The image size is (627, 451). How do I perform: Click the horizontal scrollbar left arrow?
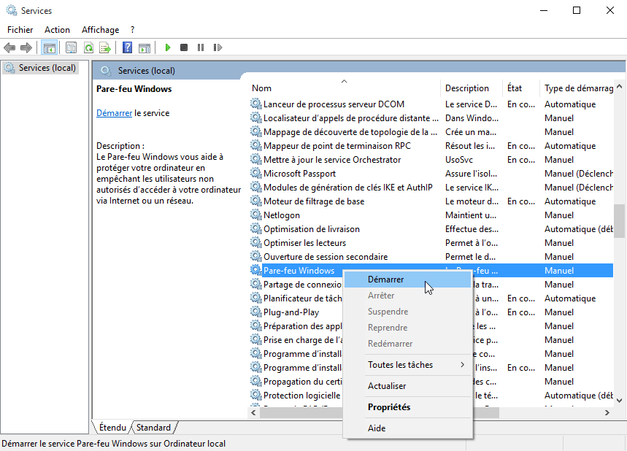[253, 412]
